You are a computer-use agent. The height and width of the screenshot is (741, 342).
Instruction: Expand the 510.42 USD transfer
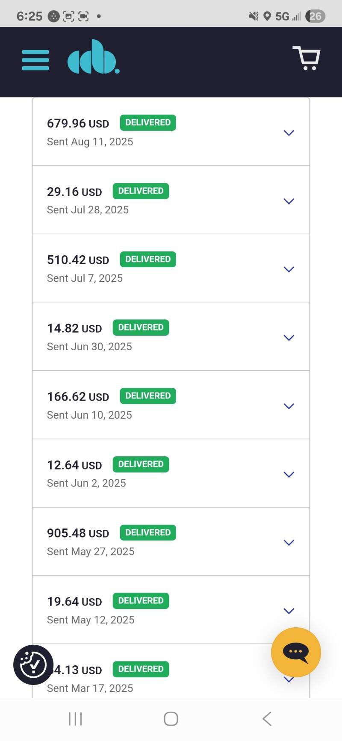pos(289,269)
